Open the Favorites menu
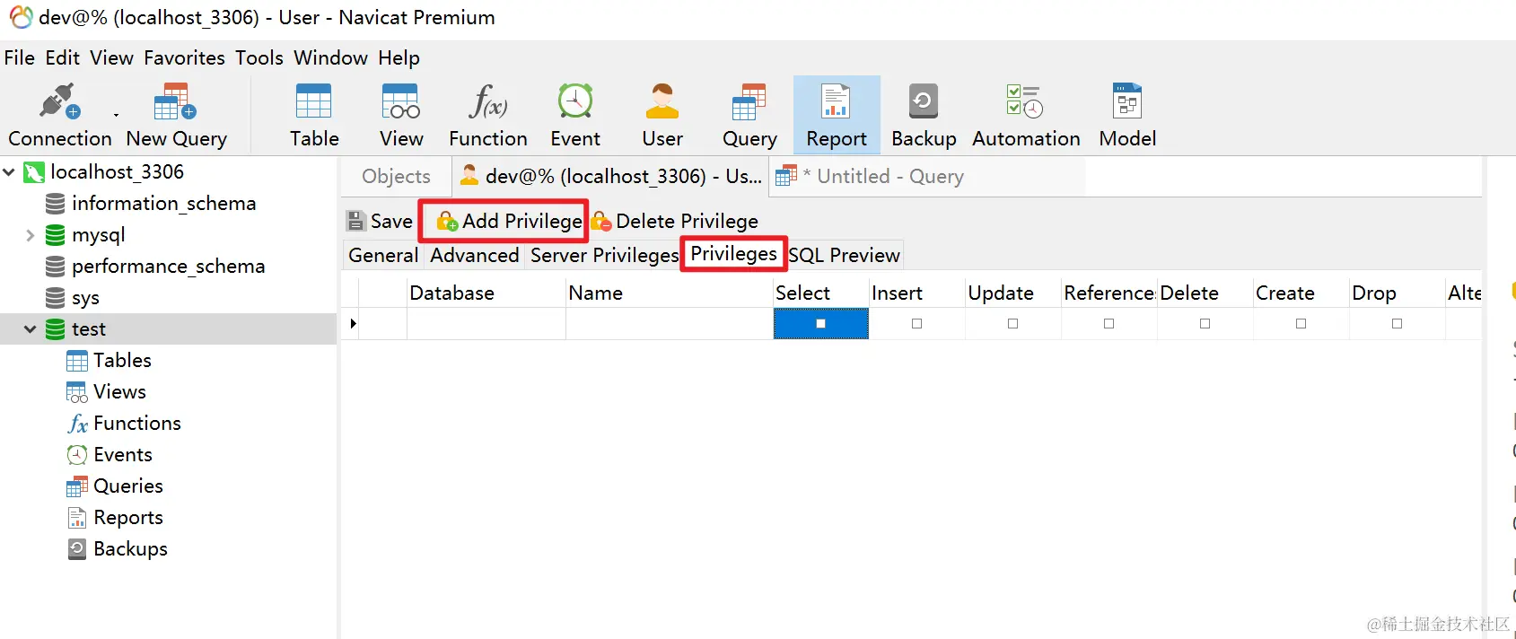The height and width of the screenshot is (639, 1516). [184, 57]
